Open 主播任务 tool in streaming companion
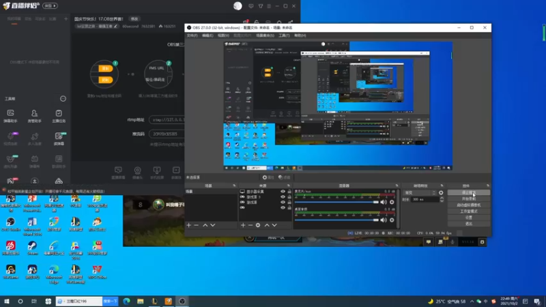The height and width of the screenshot is (307, 546). (59, 116)
